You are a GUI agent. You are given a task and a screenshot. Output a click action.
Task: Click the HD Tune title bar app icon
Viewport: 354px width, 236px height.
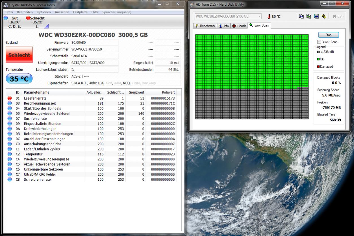(192, 5)
